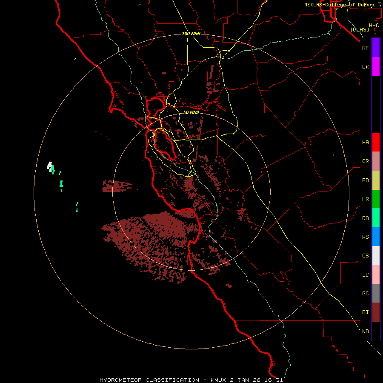Click the "[CLAS]" units label

pos(360,29)
